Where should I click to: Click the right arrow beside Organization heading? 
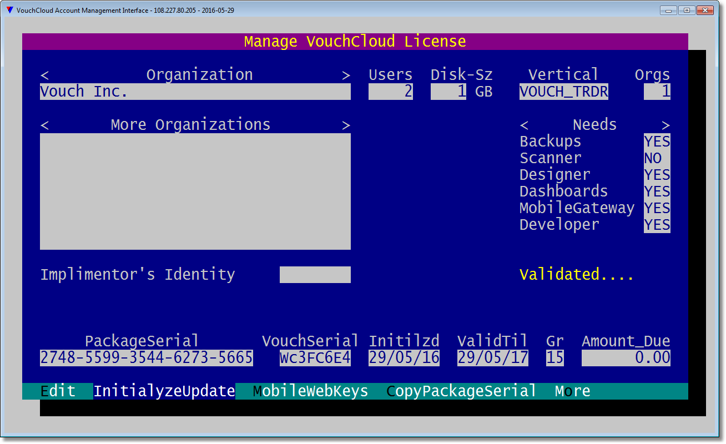click(346, 75)
